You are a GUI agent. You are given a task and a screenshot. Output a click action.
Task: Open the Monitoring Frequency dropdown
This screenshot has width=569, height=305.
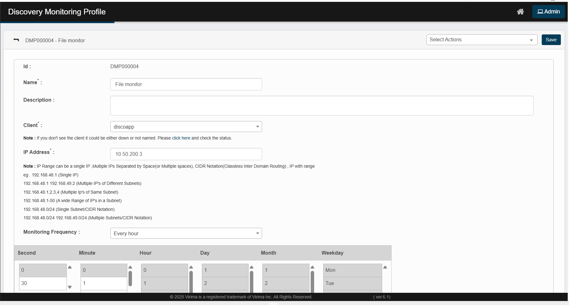186,233
